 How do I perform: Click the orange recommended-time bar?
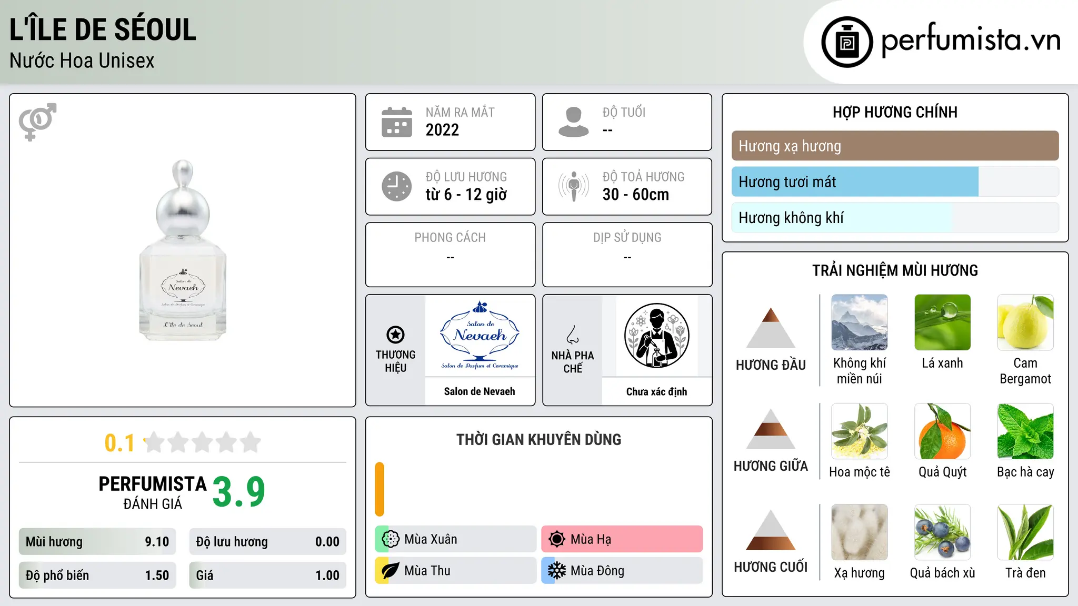point(380,489)
